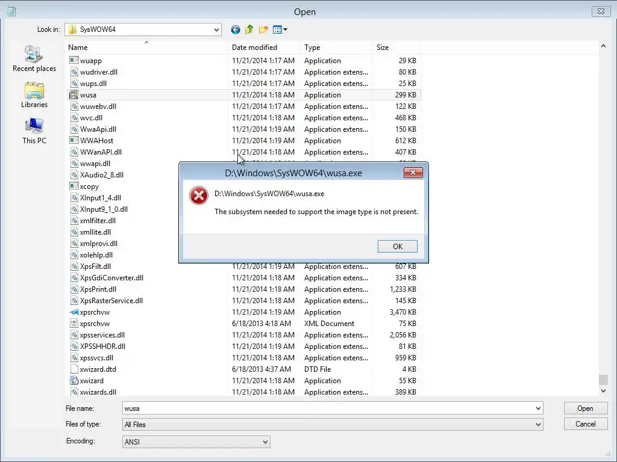Select wuwebv.dll file name
Image resolution: width=617 pixels, height=462 pixels.
[98, 106]
